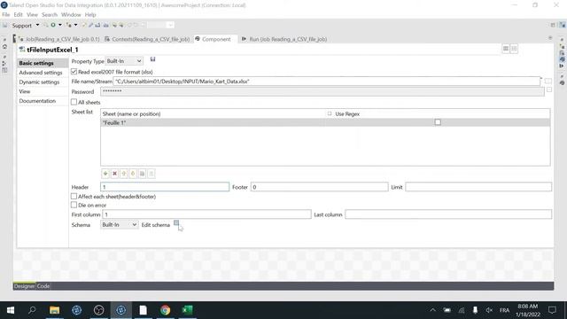Click the Run view icon in right sidebar
Screen dimensions: 567x319
click(562, 66)
